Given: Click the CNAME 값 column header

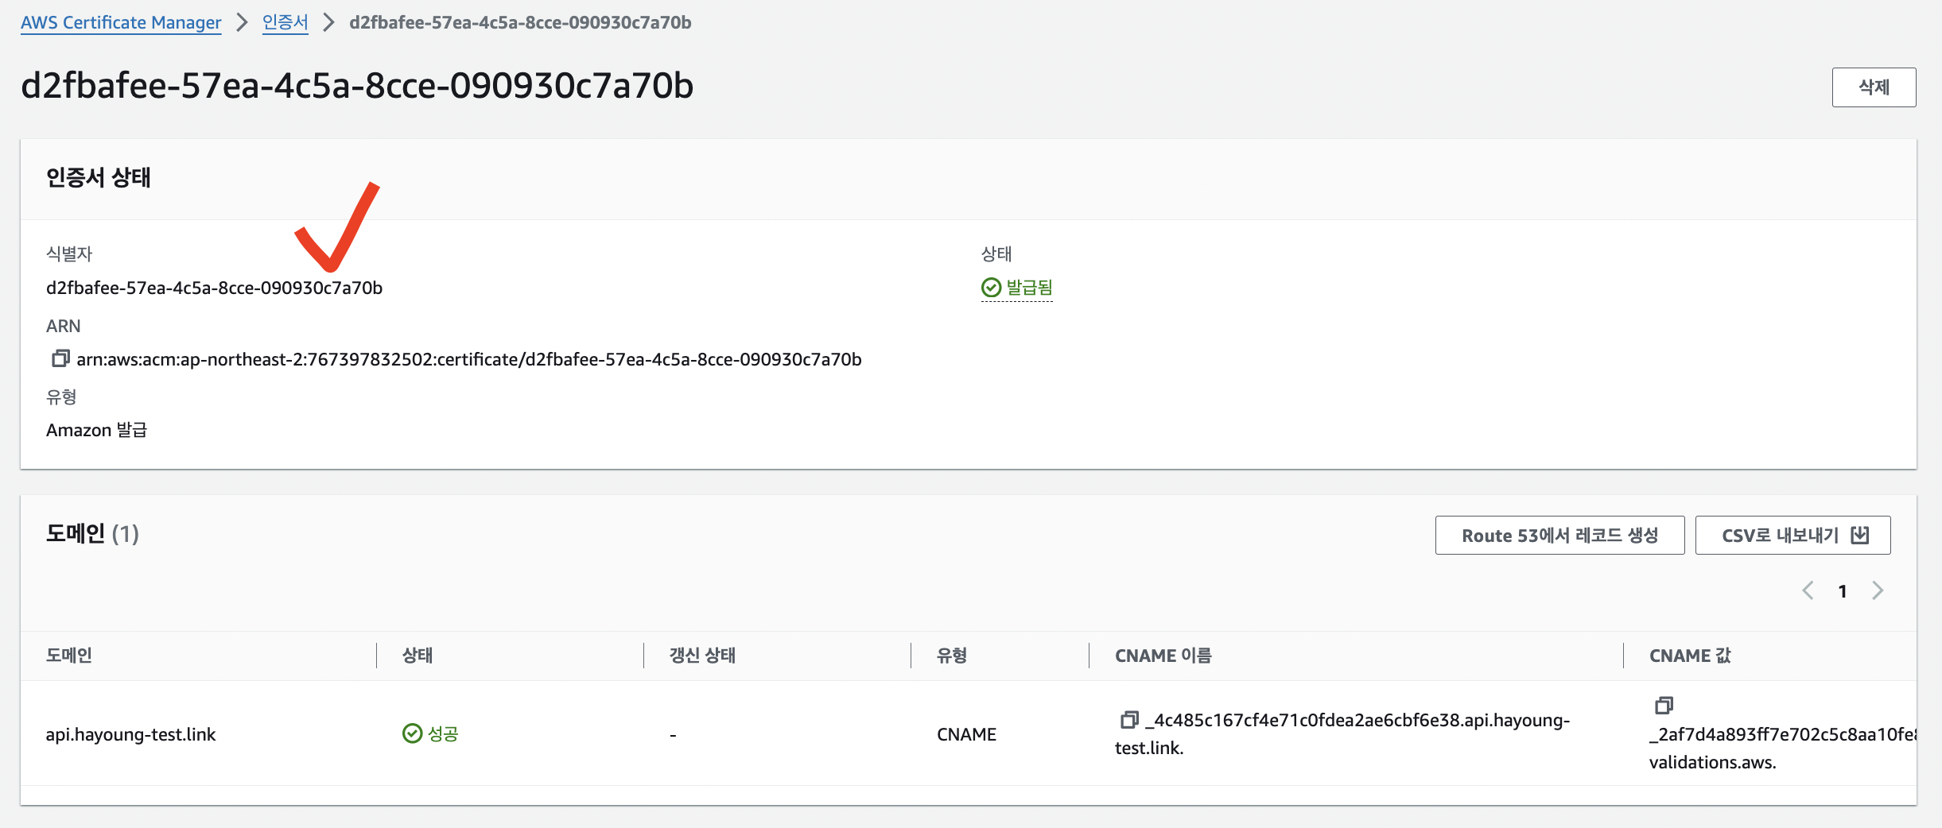Looking at the screenshot, I should pyautogui.click(x=1690, y=656).
